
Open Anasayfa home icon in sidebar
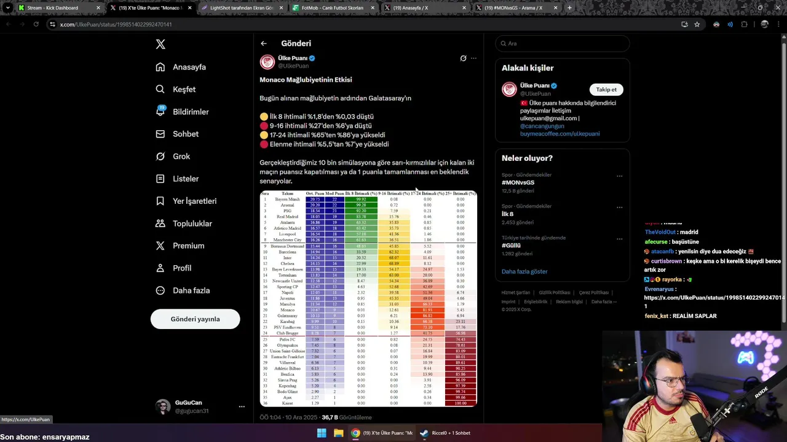[x=160, y=67]
